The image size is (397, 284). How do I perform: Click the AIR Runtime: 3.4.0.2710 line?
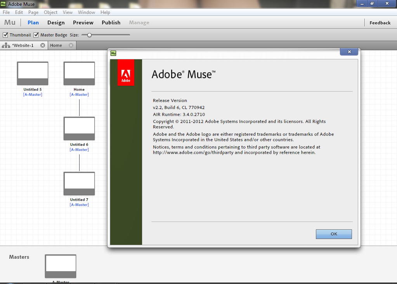click(x=179, y=114)
